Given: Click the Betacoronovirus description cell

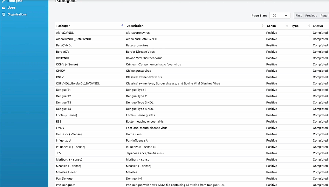Looking at the screenshot, I should coord(137,45).
